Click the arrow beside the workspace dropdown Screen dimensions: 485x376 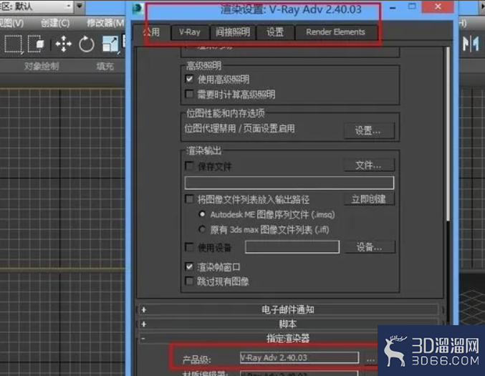coord(80,6)
